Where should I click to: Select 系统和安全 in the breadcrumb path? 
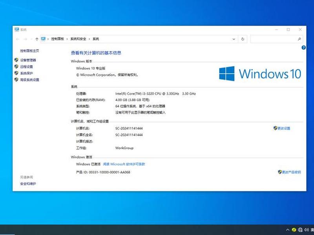pos(78,39)
